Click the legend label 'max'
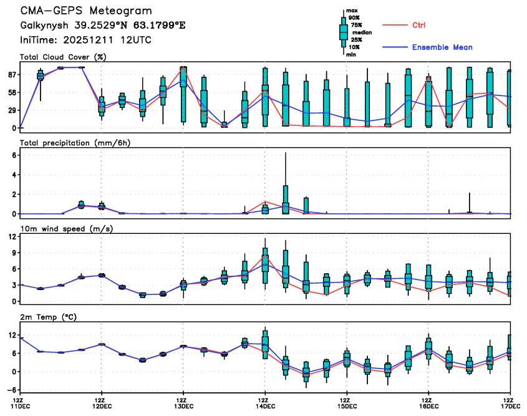 [352, 11]
